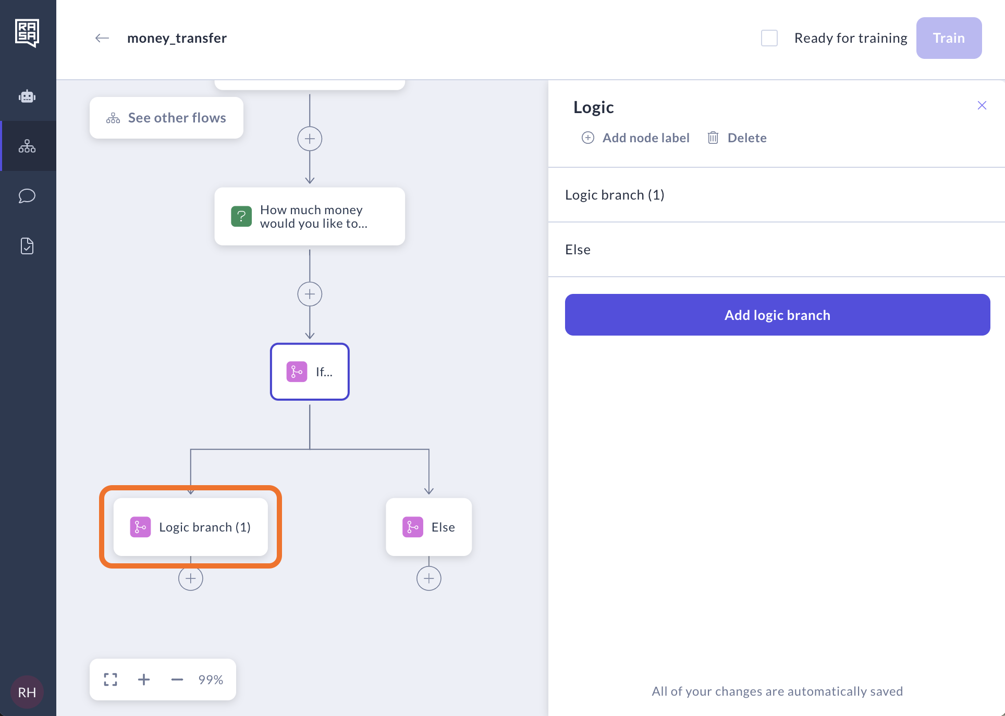Click plus circle under Logic branch (1) node
Image resolution: width=1005 pixels, height=716 pixels.
tap(191, 578)
